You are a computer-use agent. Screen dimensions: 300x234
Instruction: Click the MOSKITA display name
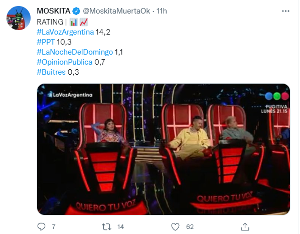pyautogui.click(x=54, y=11)
